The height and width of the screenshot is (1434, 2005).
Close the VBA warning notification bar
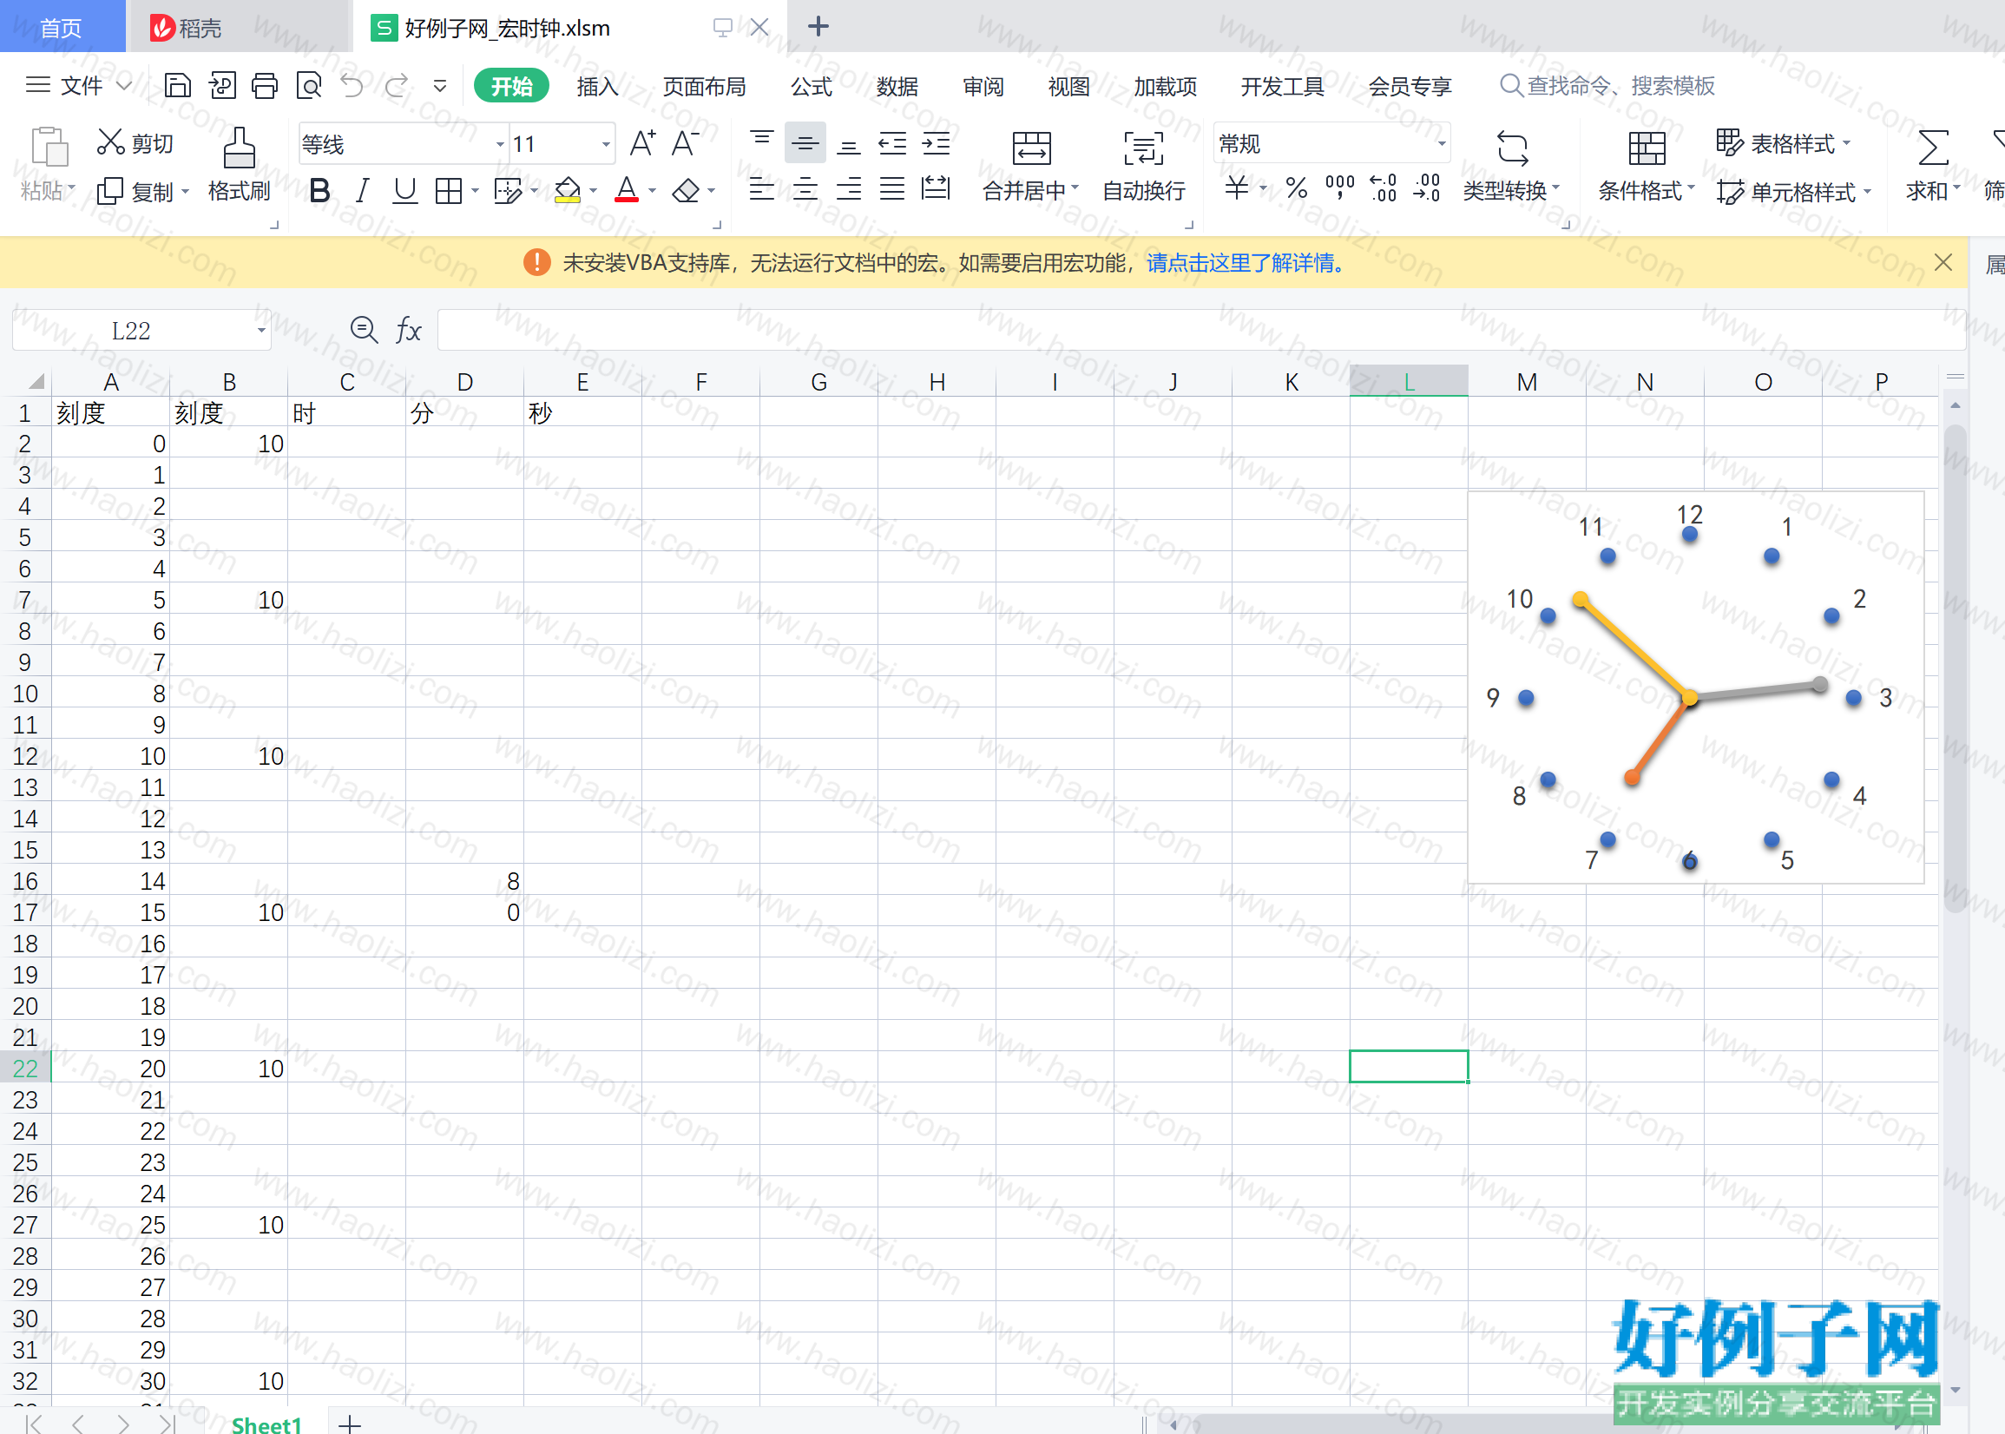(1943, 262)
